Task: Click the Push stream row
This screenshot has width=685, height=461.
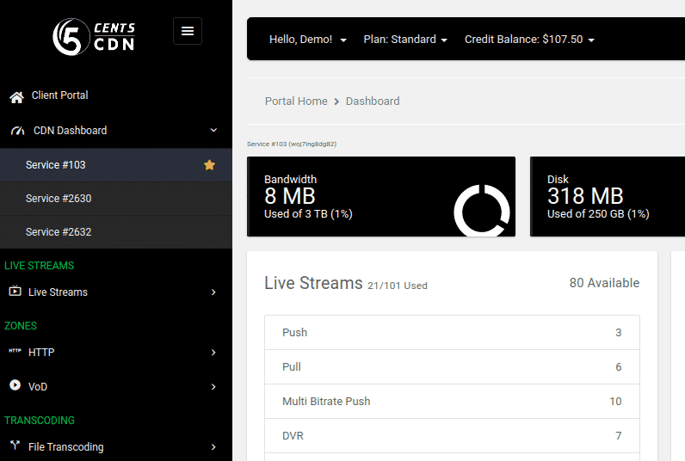Action: 452,333
